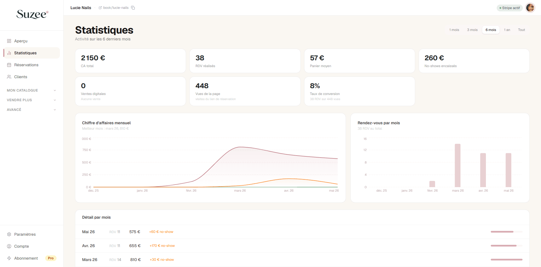Viewport: 541px width, 267px height.
Task: Click the Meilleur mois : mars 26 subtitle
Action: (x=105, y=129)
